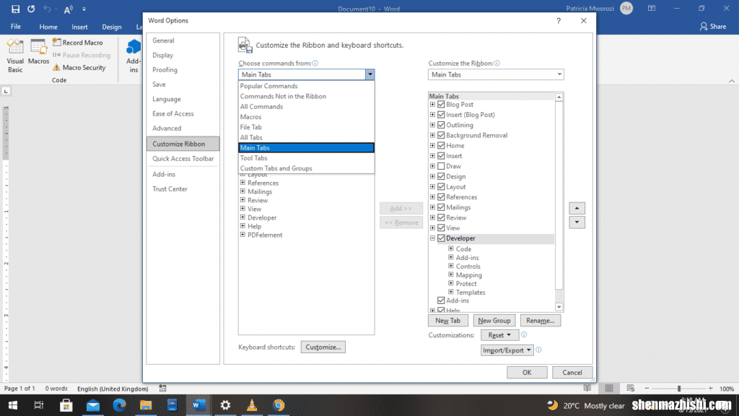Choose Tool Tabs from dropdown list
739x416 pixels.
click(x=306, y=158)
